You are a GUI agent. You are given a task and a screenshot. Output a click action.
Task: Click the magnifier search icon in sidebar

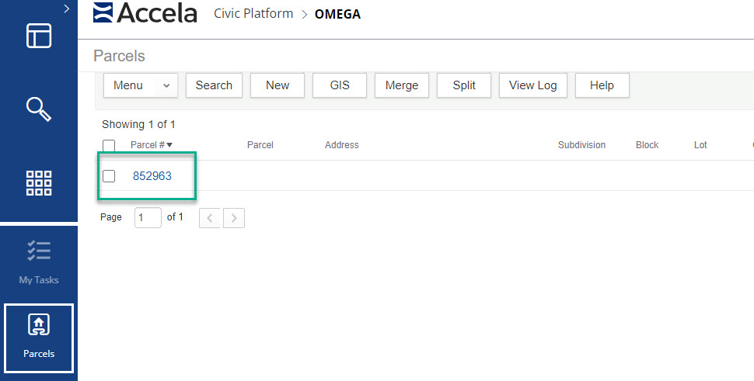[39, 109]
